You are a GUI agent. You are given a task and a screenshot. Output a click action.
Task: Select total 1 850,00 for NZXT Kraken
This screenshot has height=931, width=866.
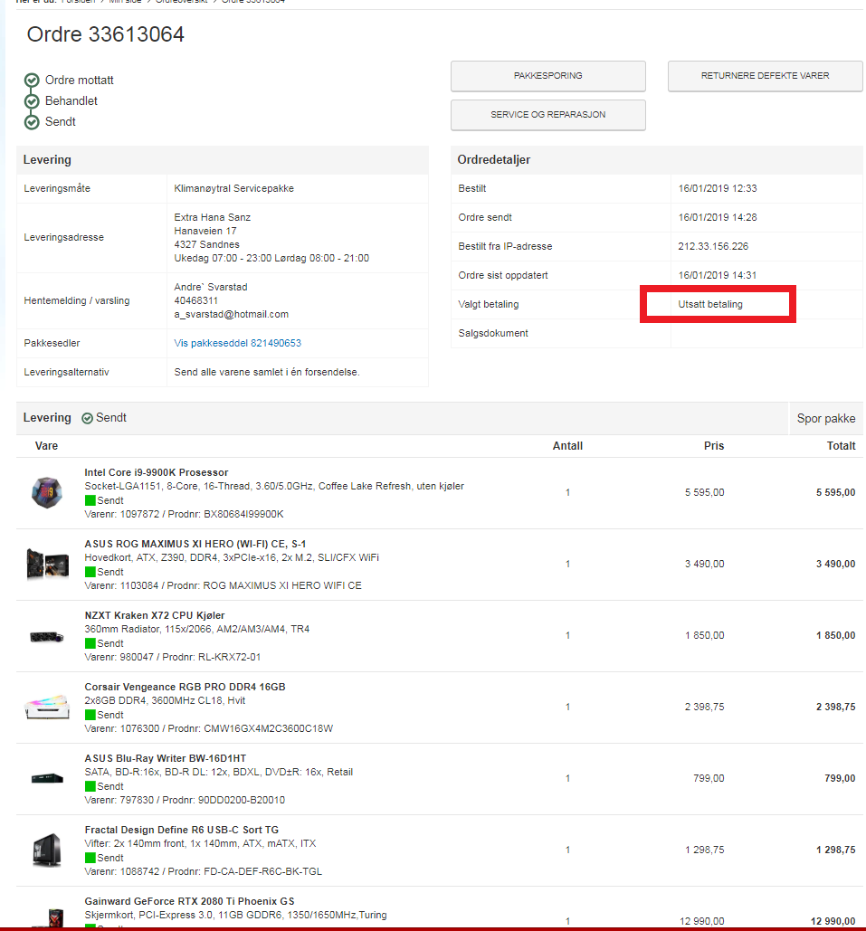coord(836,636)
